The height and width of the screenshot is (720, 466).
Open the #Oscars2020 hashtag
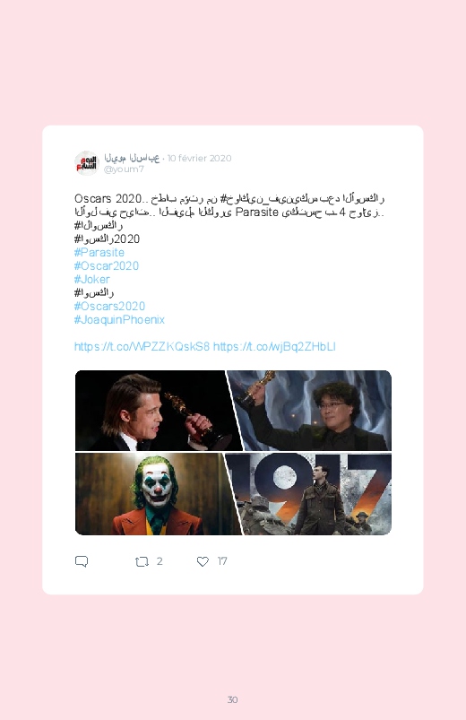coord(109,307)
